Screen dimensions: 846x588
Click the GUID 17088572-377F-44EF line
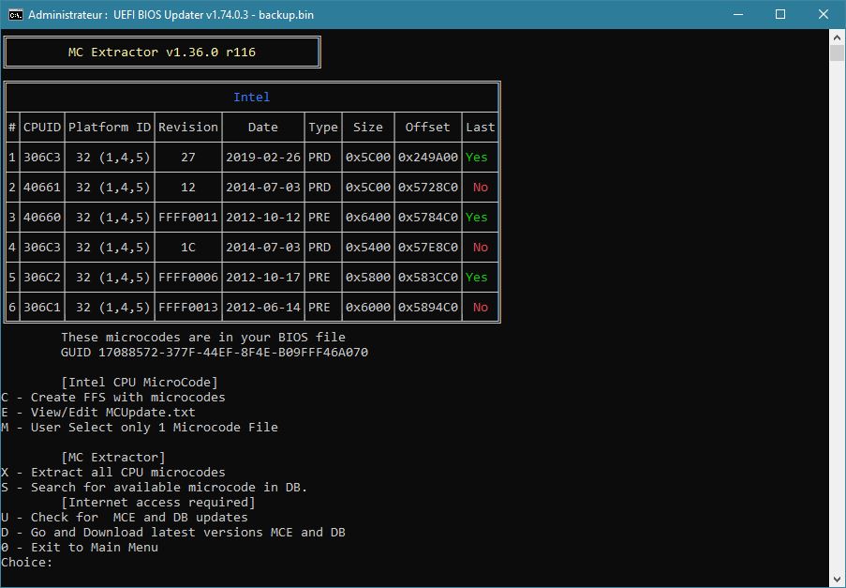(x=215, y=353)
